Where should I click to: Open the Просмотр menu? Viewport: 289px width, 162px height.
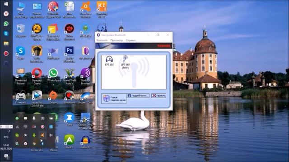pos(117,40)
